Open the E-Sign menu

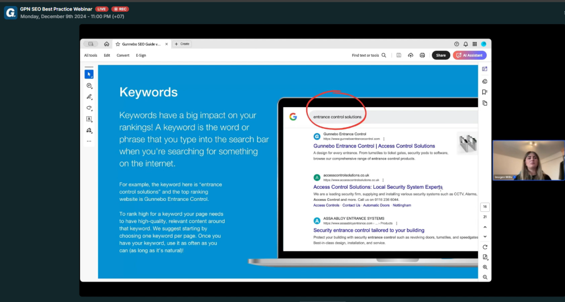click(141, 56)
